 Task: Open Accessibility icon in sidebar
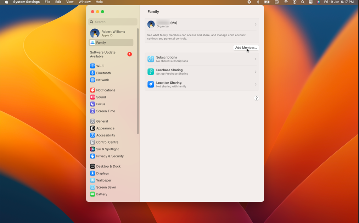tap(92, 135)
